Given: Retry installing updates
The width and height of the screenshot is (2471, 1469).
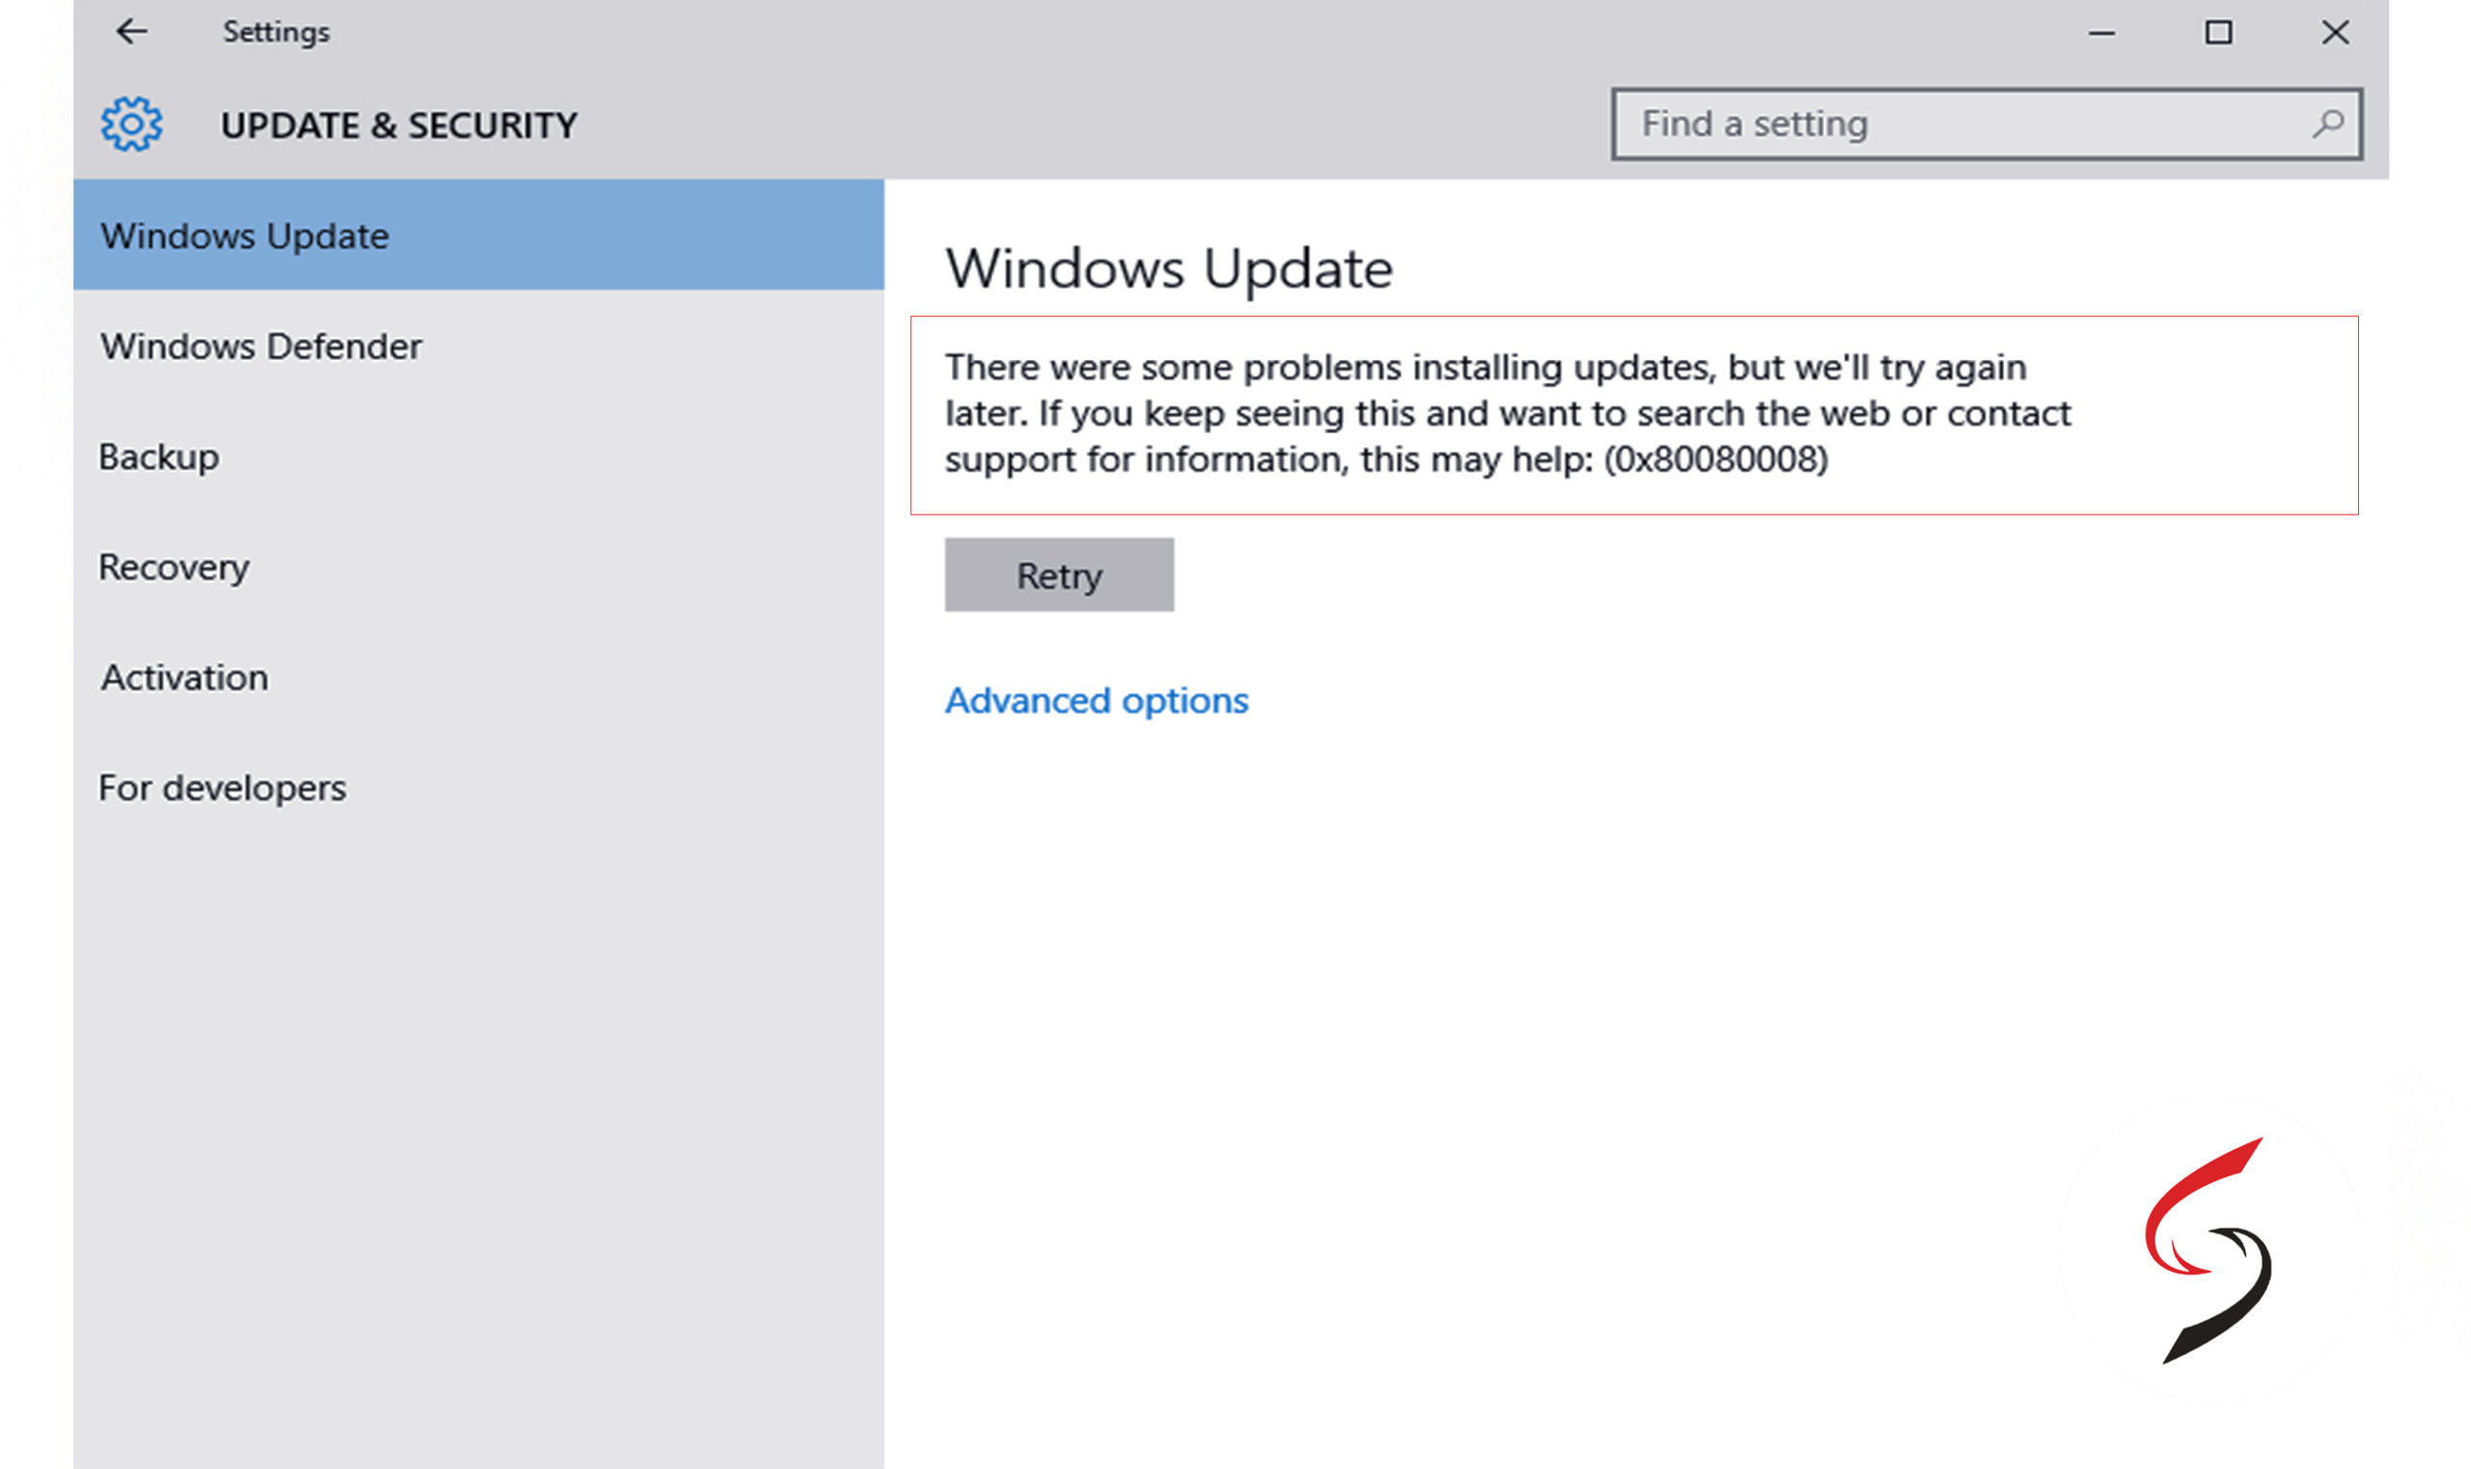Looking at the screenshot, I should click(x=1058, y=575).
